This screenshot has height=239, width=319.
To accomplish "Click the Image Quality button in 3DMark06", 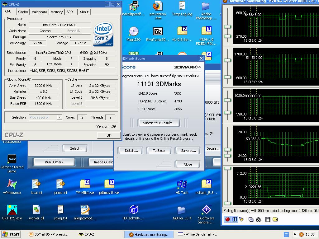I will 101,162.
